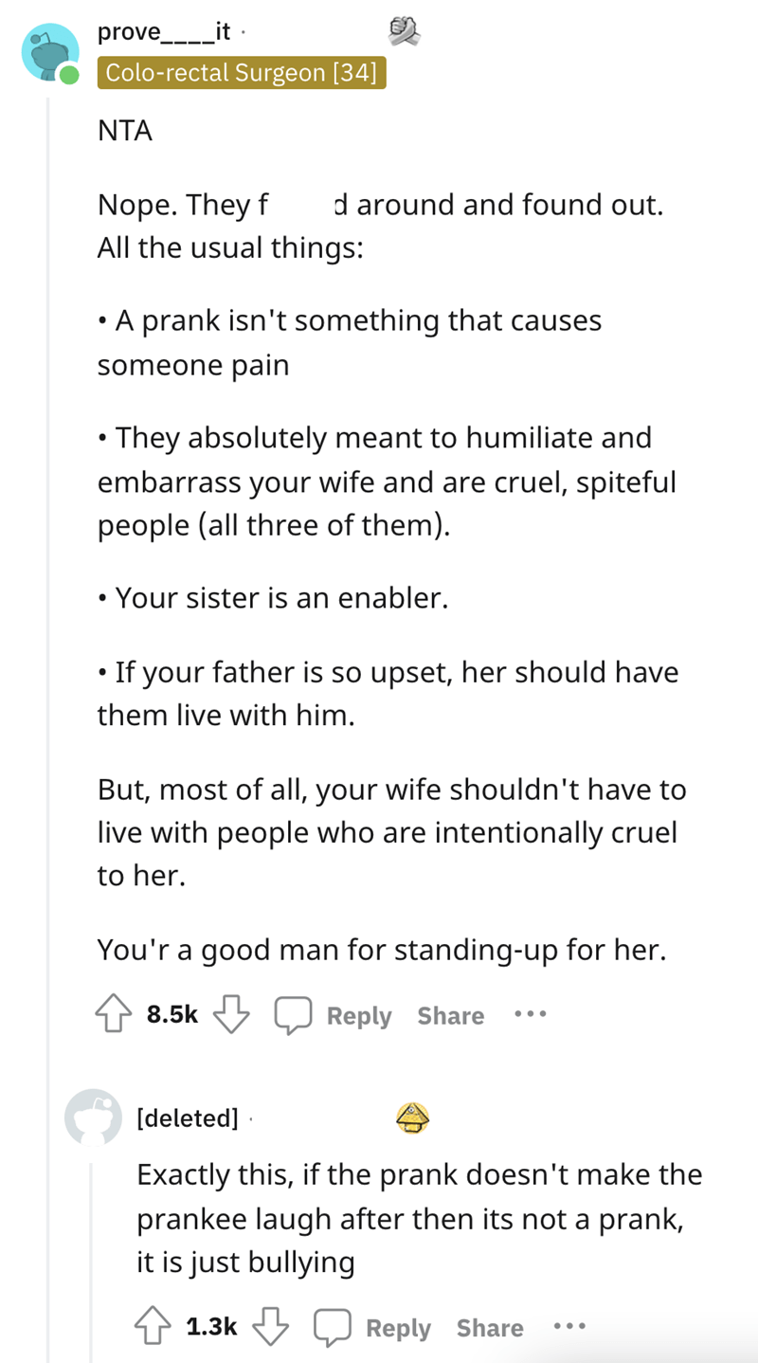The image size is (758, 1363).
Task: Click the Colo-rectal Surgeon [34] flair
Action: point(242,73)
